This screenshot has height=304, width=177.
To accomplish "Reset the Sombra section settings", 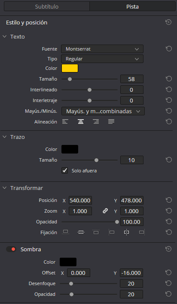I will 168,249.
